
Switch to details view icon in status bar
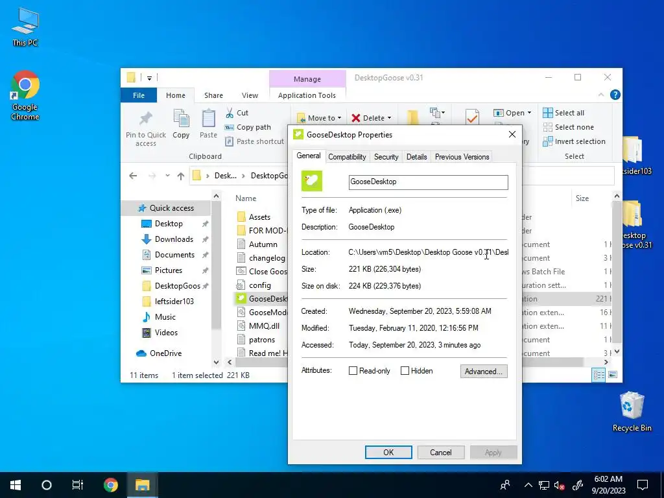[599, 375]
